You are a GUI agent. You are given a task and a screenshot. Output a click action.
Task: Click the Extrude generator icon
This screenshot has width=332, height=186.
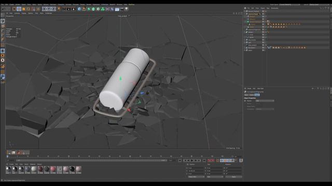(x=93, y=9)
